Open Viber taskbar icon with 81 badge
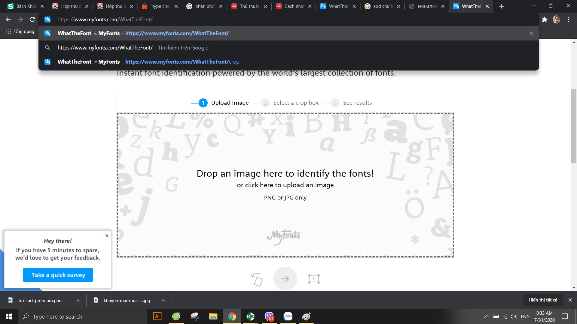This screenshot has height=324, width=577. (x=269, y=316)
